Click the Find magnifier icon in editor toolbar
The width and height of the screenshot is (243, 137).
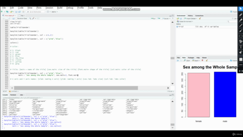[x=30, y=19]
